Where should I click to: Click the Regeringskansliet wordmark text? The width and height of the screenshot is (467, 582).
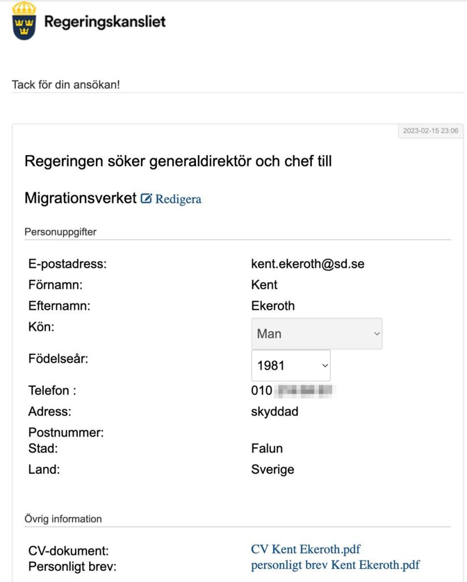[105, 22]
